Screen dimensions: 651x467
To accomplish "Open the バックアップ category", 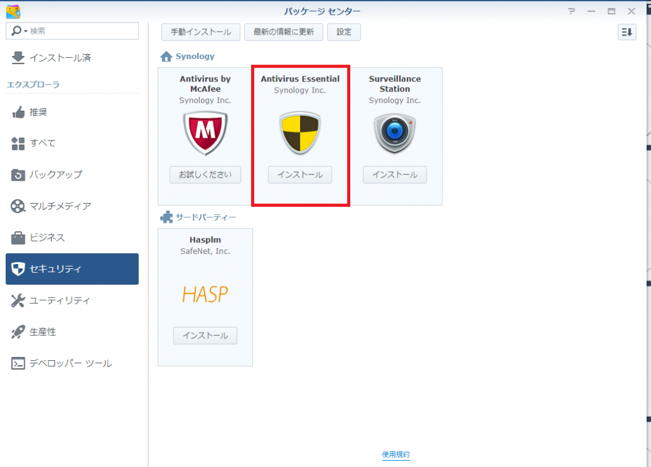I will (72, 175).
